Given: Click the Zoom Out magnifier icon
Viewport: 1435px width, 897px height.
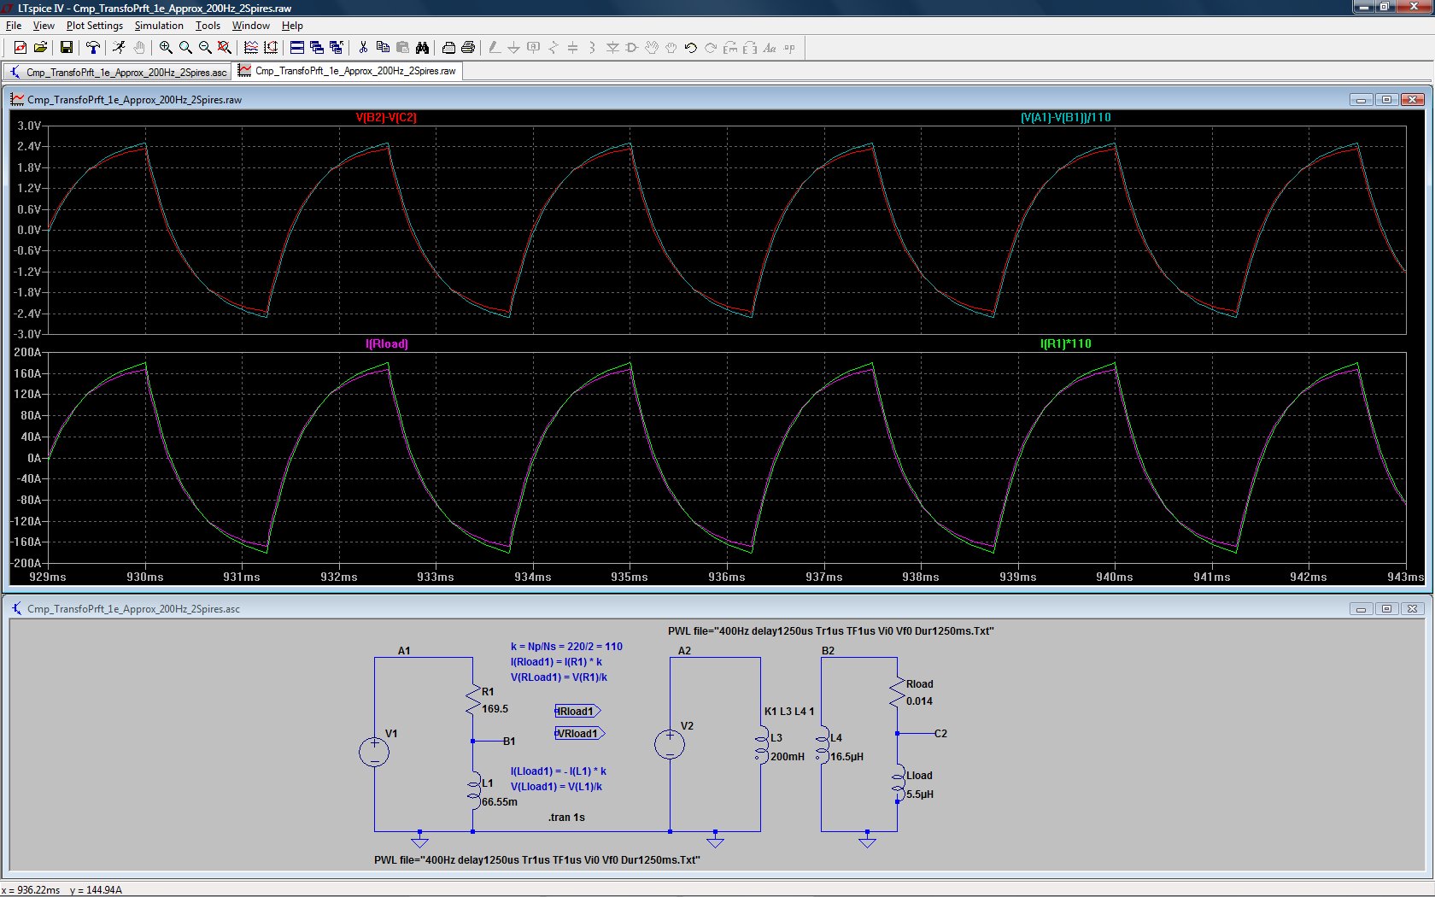Looking at the screenshot, I should (x=205, y=48).
